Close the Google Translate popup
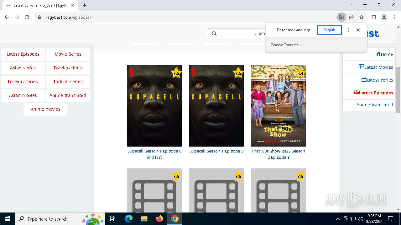The height and width of the screenshot is (225, 401). [358, 30]
